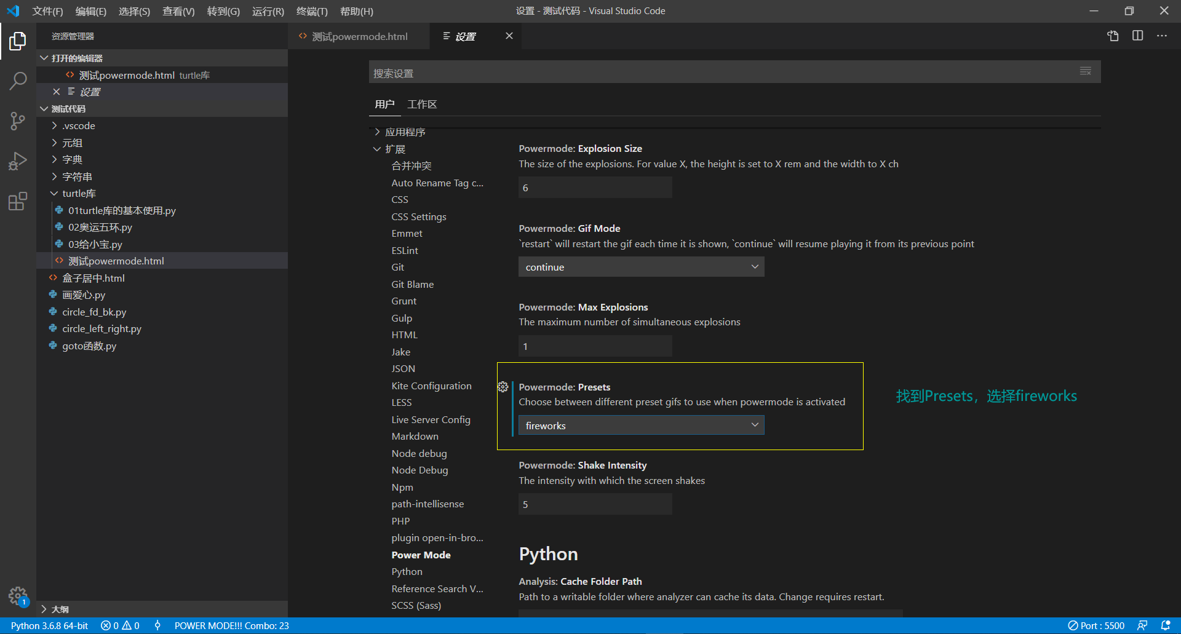1181x634 pixels.
Task: Edit Shake Intensity value field
Action: coord(595,504)
